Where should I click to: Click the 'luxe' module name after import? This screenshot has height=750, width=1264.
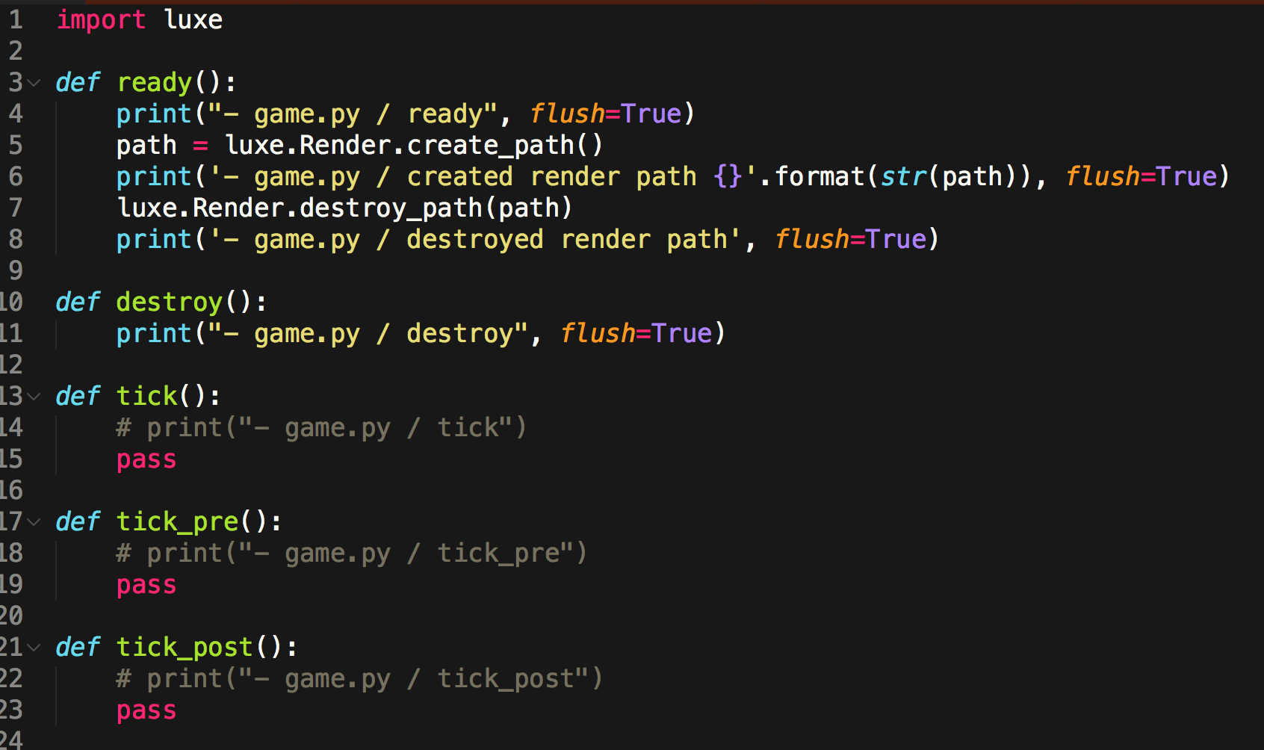[193, 19]
